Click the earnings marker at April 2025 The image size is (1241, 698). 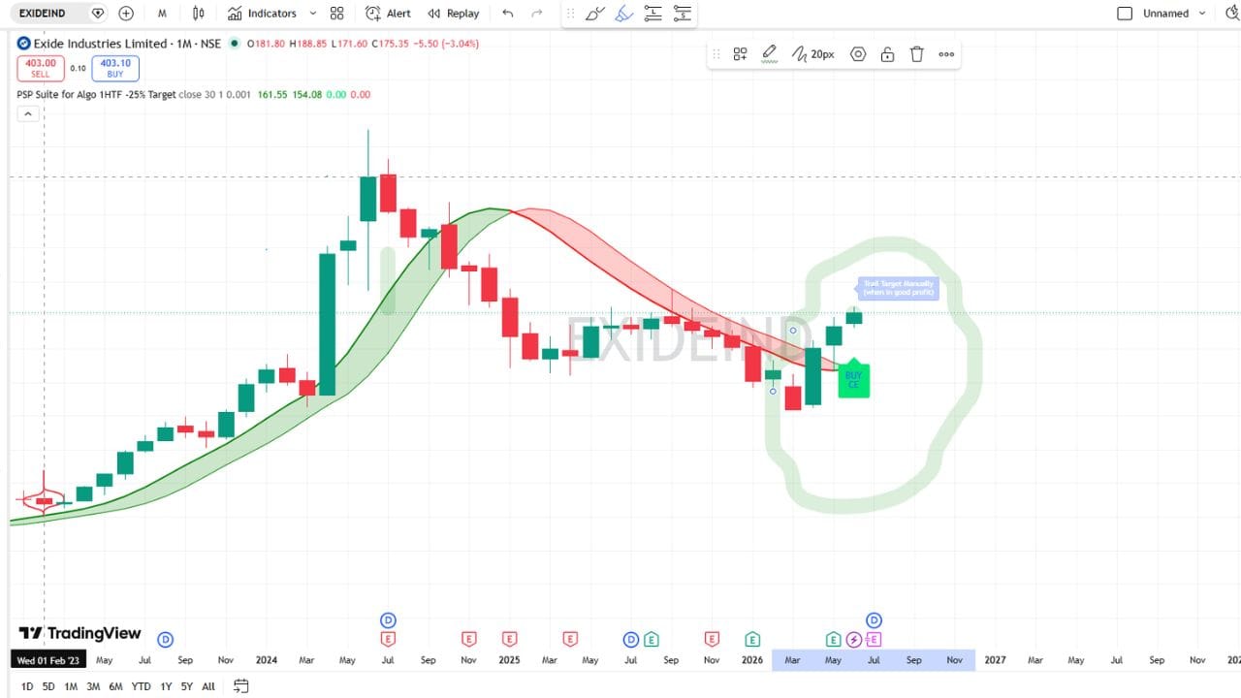point(570,639)
